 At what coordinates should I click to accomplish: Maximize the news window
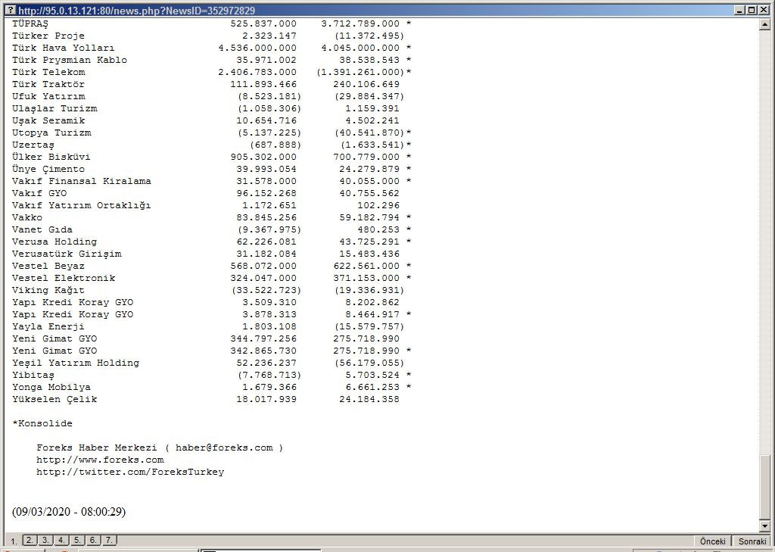point(751,11)
